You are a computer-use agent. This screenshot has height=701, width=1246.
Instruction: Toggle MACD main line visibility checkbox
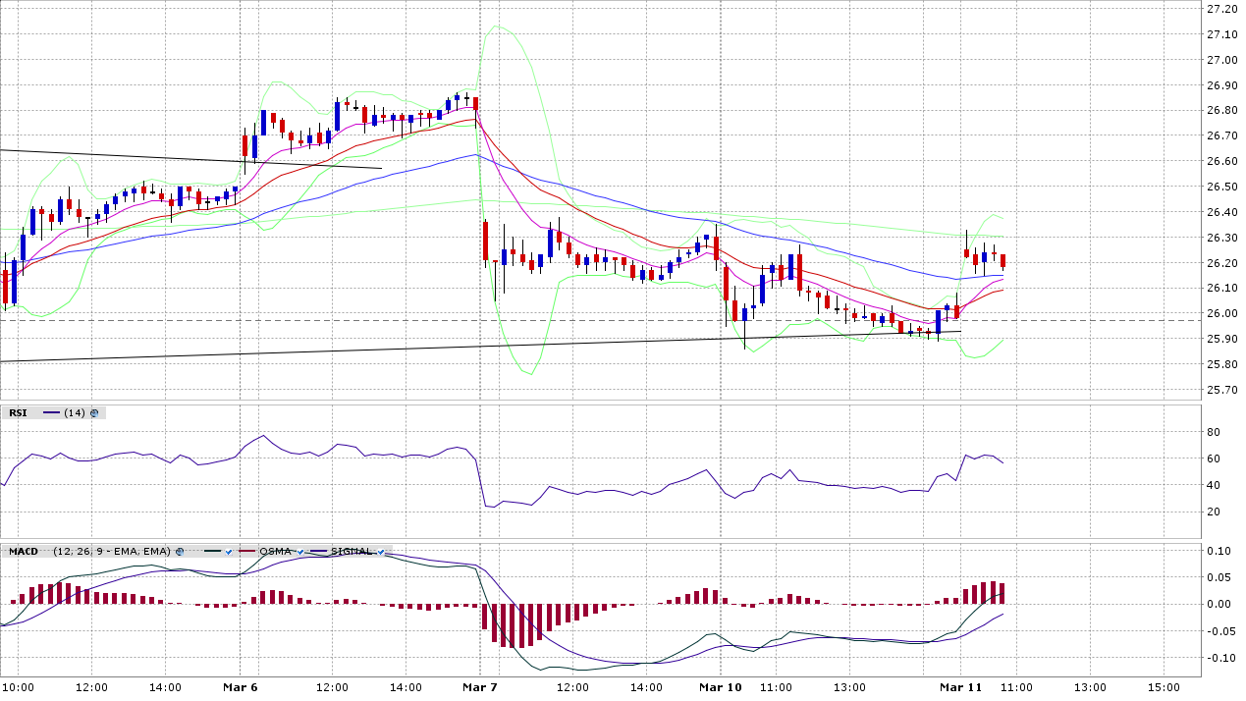coord(228,552)
